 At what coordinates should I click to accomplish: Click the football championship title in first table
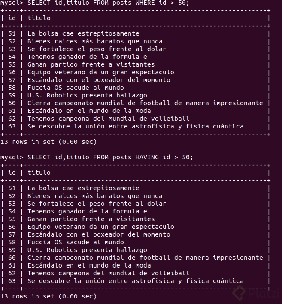coord(145,103)
